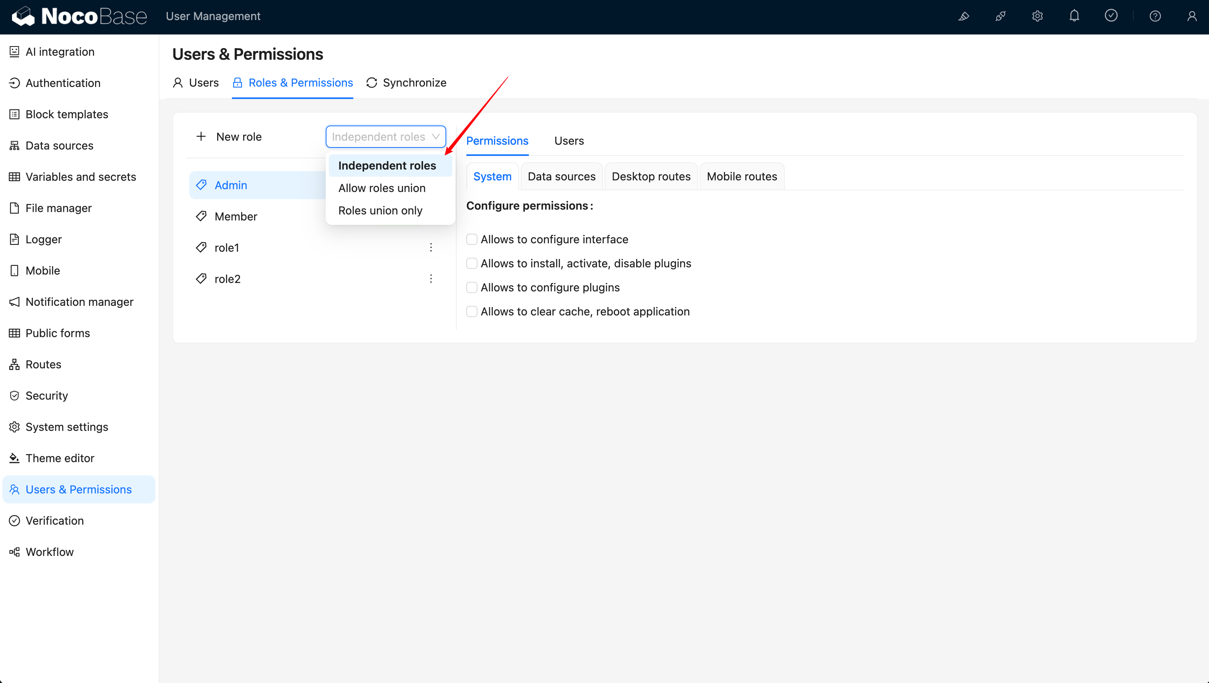
Task: Select the Member role
Action: [x=236, y=216]
